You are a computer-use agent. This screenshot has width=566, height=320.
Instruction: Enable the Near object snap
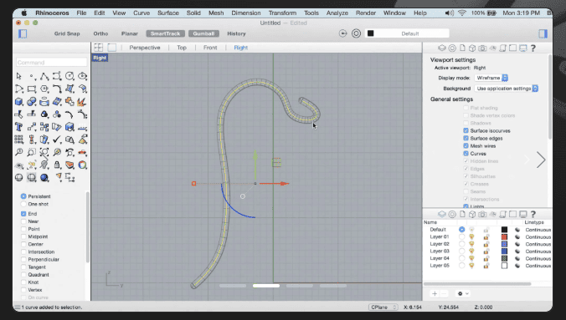click(x=23, y=221)
